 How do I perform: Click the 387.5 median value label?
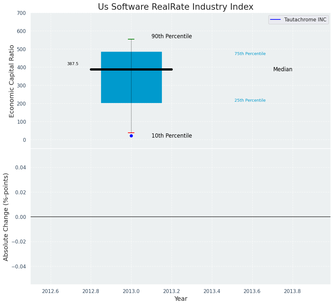[73, 64]
